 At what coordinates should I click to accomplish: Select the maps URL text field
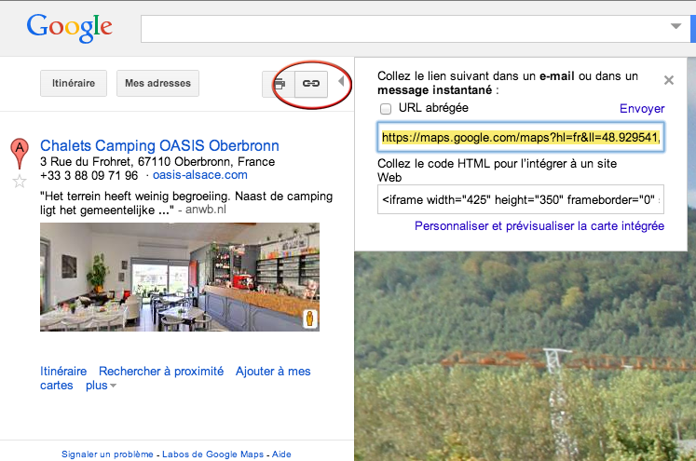521,138
